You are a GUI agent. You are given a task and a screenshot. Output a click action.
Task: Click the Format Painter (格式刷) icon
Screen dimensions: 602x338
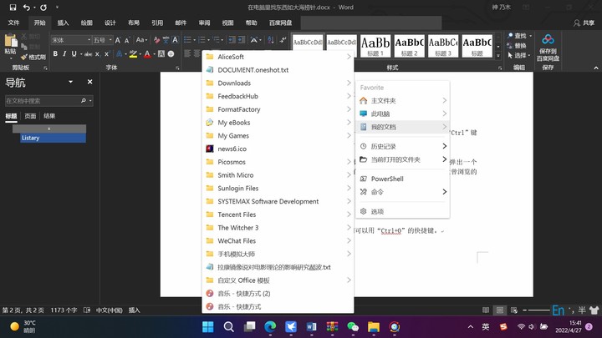tap(33, 57)
